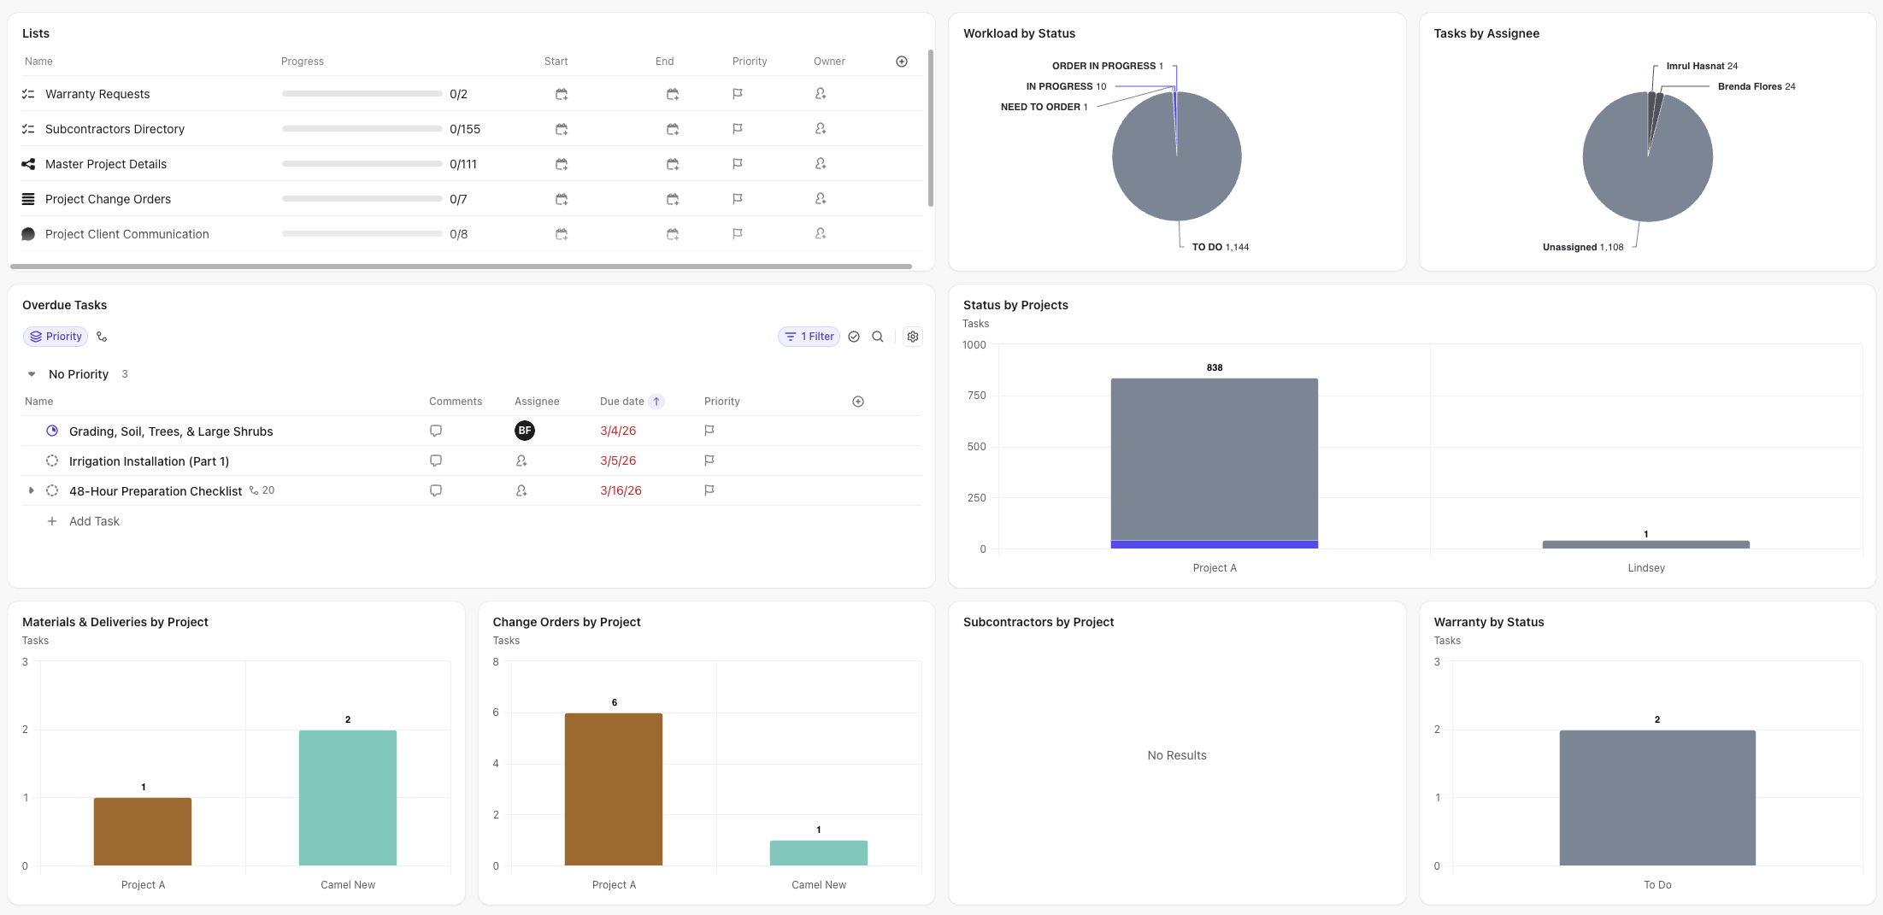
Task: Collapse the No Priority group
Action: pos(32,374)
